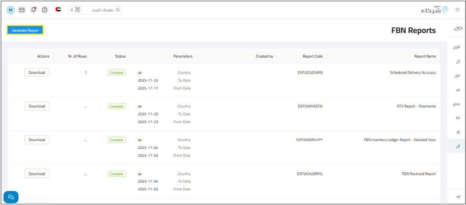Click the noon partners logo
This screenshot has height=205, width=466.
pos(435,10)
